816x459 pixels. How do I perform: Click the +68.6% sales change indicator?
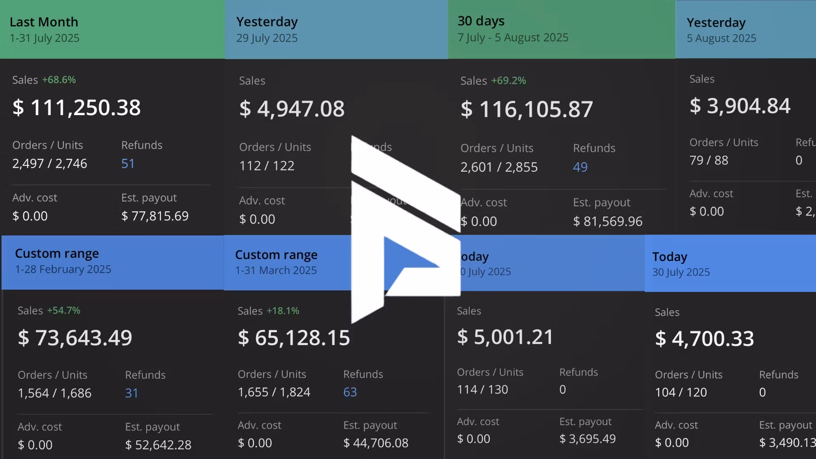pyautogui.click(x=59, y=80)
